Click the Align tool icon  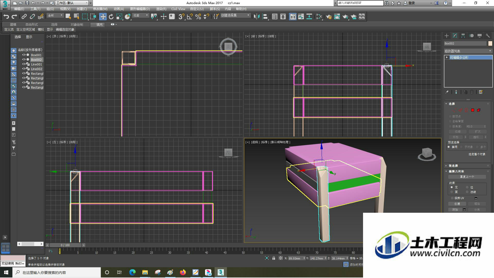coord(265,17)
